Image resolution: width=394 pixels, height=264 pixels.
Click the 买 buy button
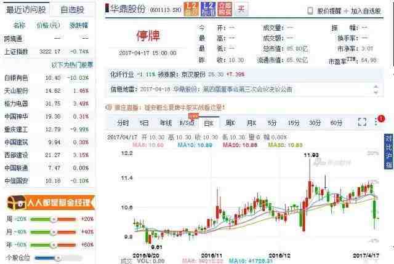[x=241, y=9]
